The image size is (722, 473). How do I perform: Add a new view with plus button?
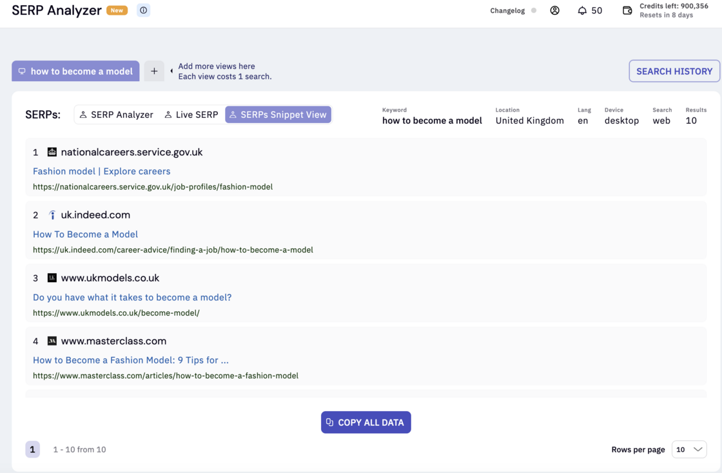pos(154,72)
